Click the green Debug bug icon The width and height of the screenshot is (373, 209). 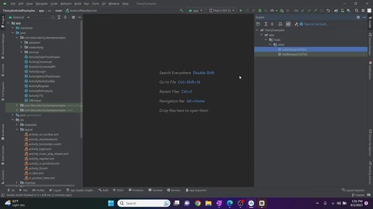[x=260, y=10]
